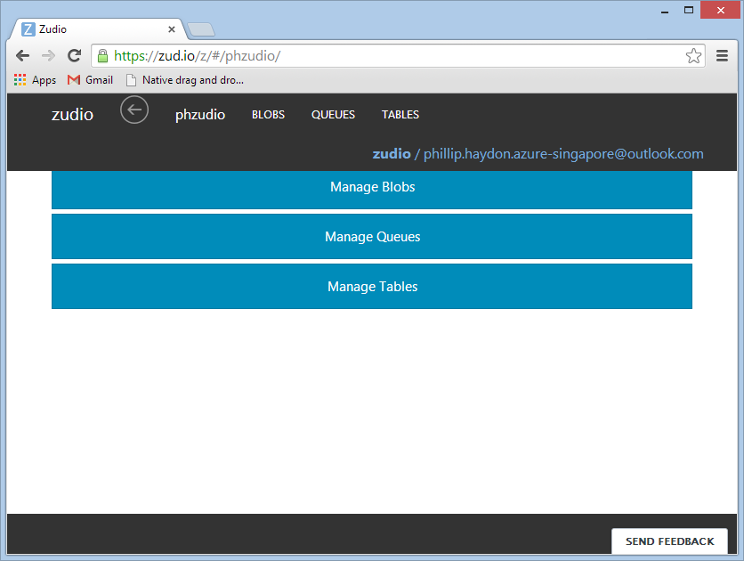Click the Manage Tables button
The image size is (744, 561).
pos(372,286)
